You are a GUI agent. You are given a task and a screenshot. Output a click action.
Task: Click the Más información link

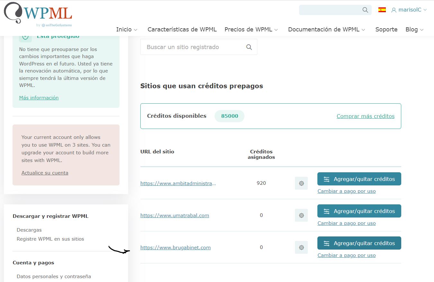click(x=39, y=98)
